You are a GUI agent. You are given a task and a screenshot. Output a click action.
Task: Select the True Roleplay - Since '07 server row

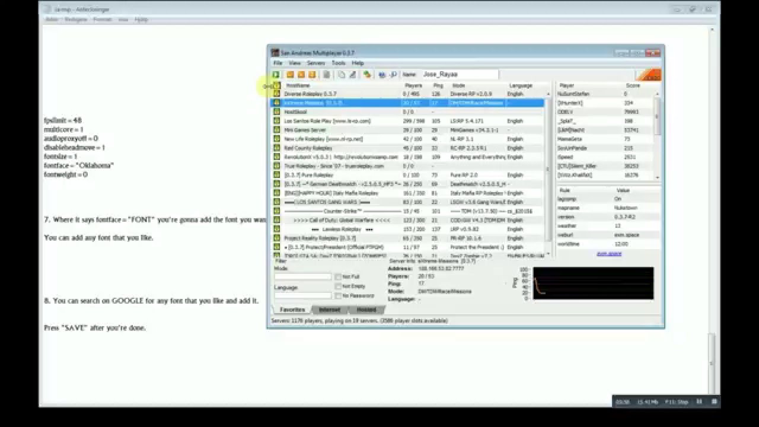(x=407, y=166)
